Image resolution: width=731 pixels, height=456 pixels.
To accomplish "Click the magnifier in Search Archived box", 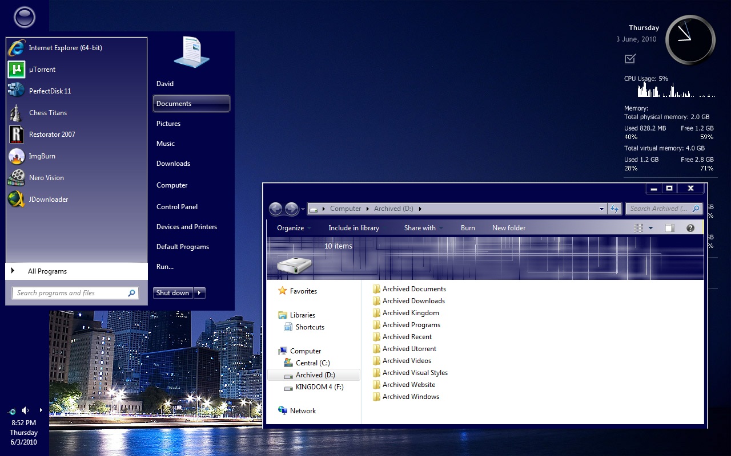I will click(x=696, y=209).
